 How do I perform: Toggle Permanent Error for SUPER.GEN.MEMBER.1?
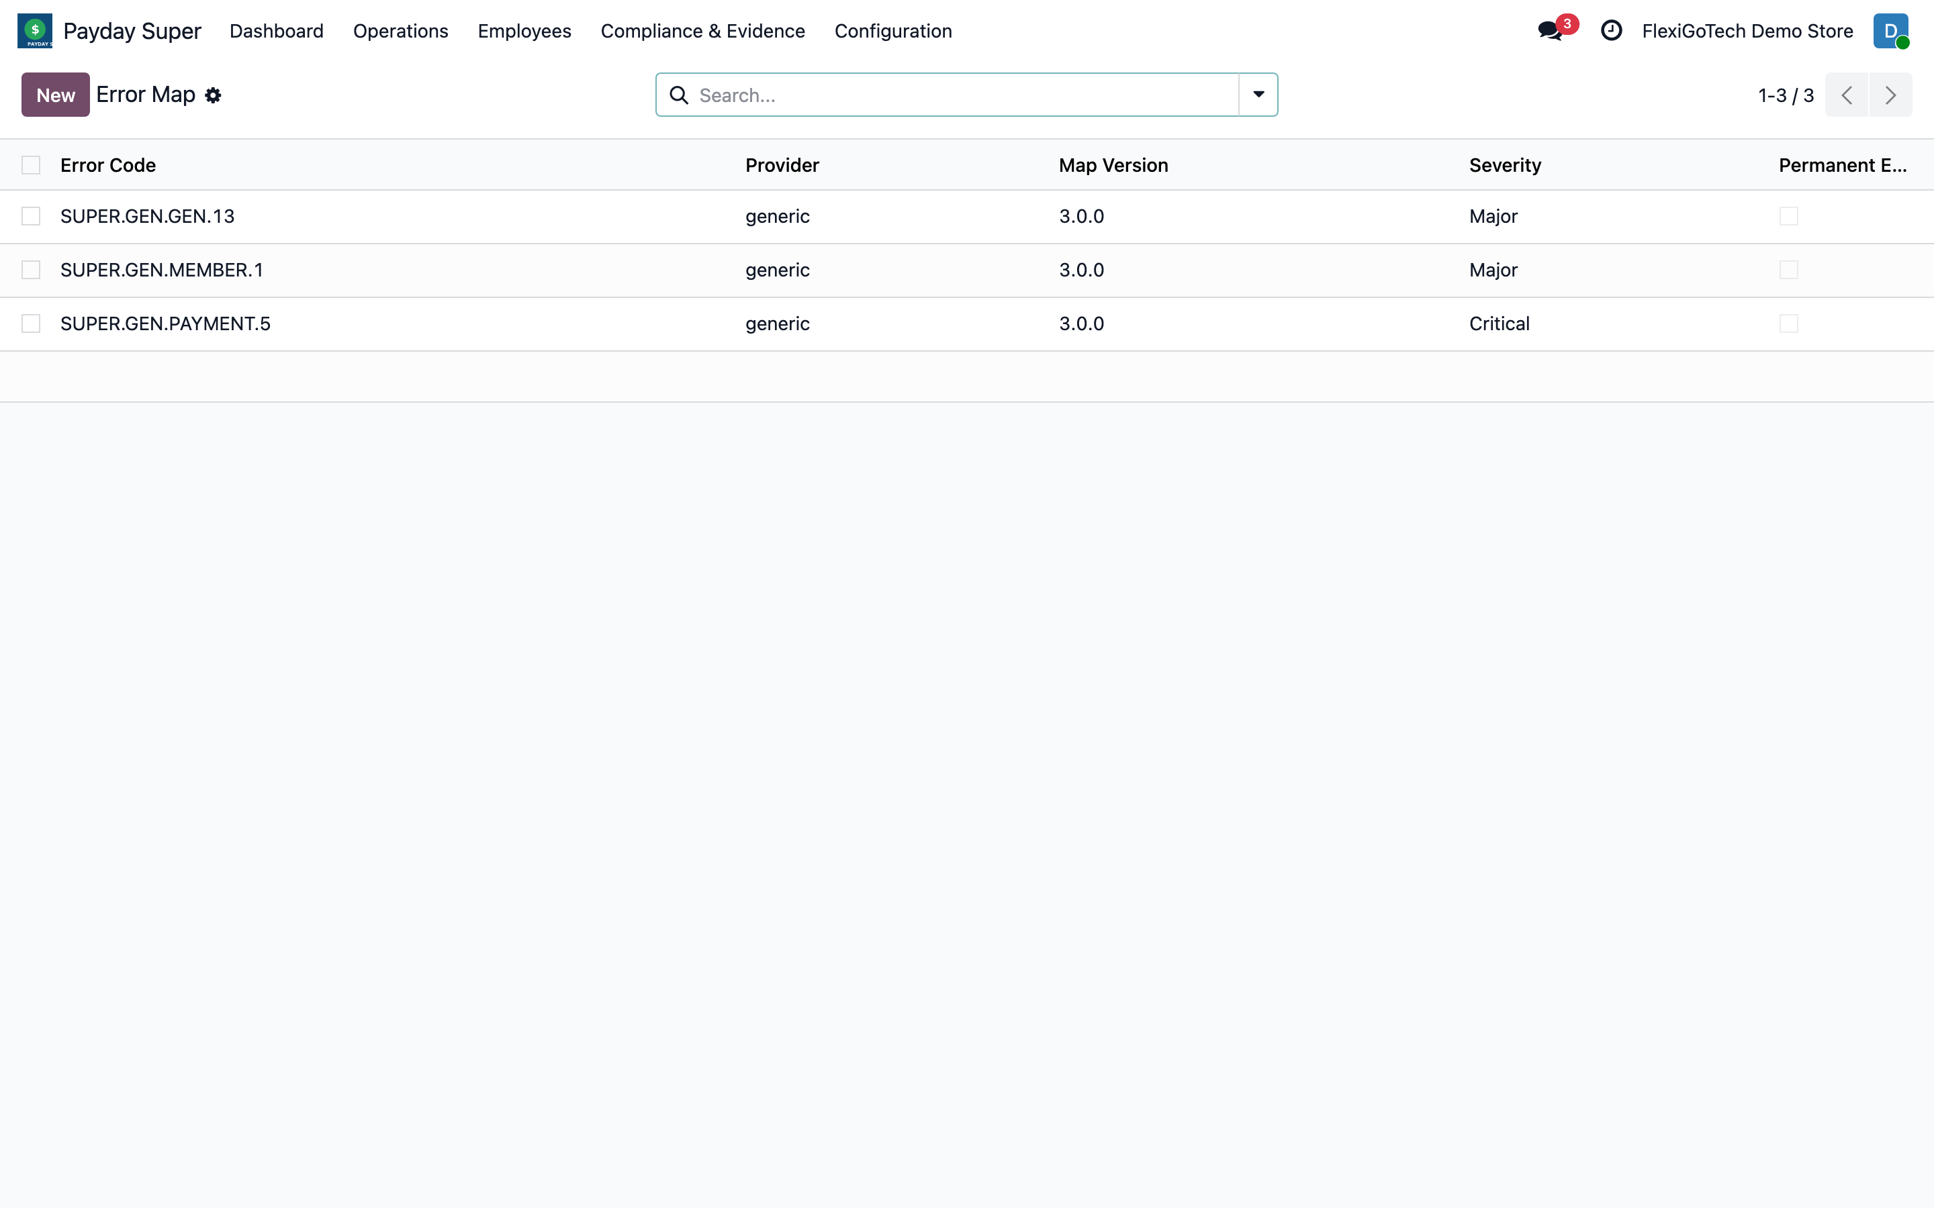[1788, 270]
